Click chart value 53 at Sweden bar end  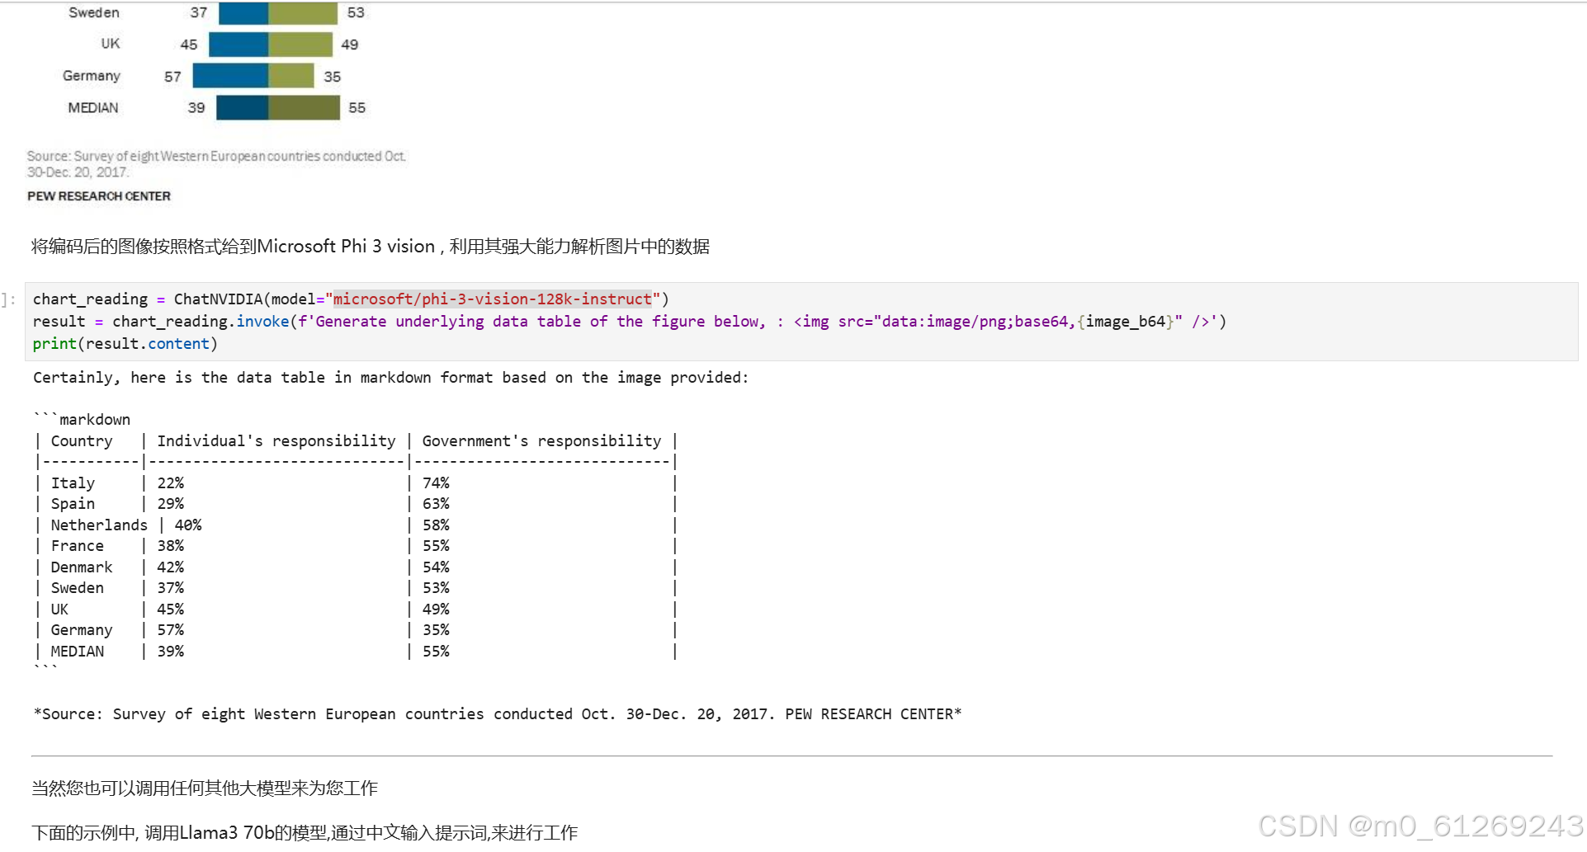tap(356, 12)
